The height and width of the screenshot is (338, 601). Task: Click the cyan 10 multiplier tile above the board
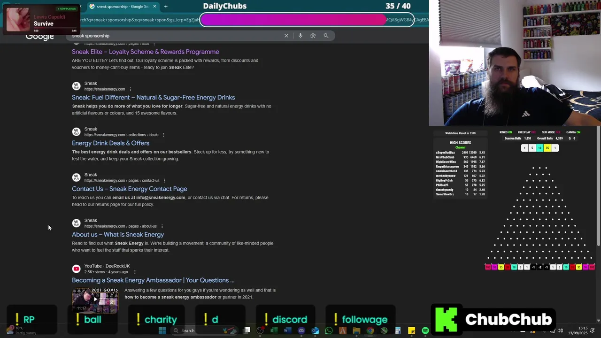pos(539,148)
